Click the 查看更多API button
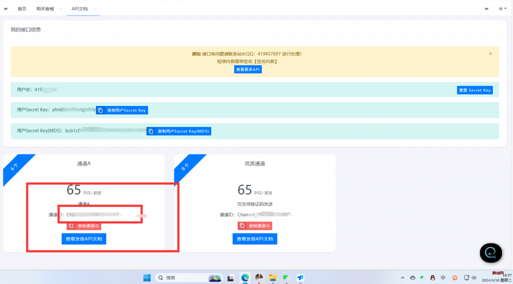 (x=248, y=69)
